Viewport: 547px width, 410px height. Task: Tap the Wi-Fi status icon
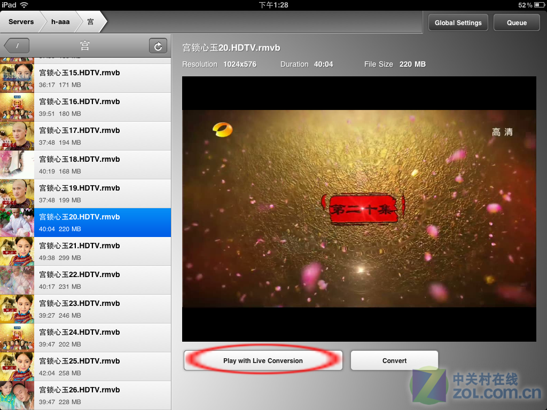pos(24,5)
